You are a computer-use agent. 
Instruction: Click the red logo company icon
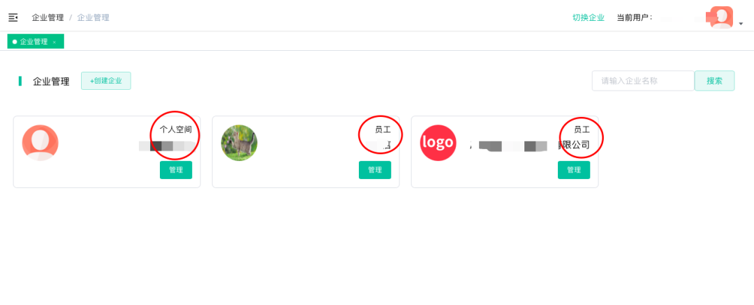pyautogui.click(x=438, y=143)
